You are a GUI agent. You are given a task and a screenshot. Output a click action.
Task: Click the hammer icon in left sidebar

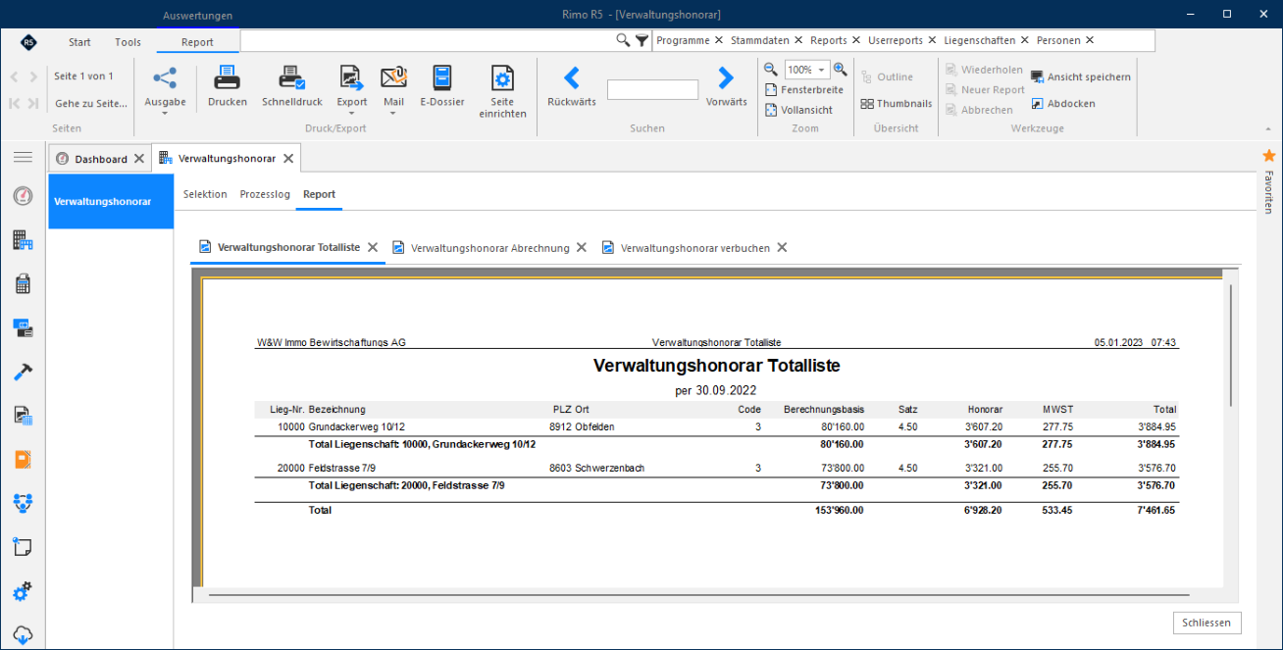[x=23, y=372]
